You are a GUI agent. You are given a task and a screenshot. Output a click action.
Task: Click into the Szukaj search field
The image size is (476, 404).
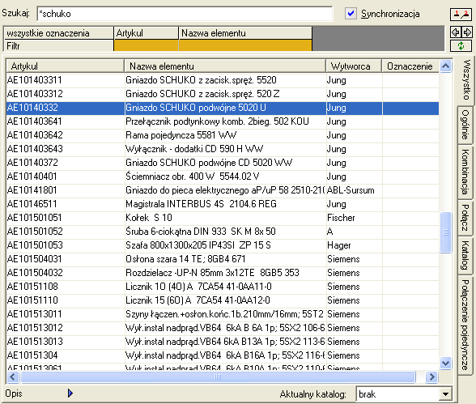pyautogui.click(x=185, y=14)
